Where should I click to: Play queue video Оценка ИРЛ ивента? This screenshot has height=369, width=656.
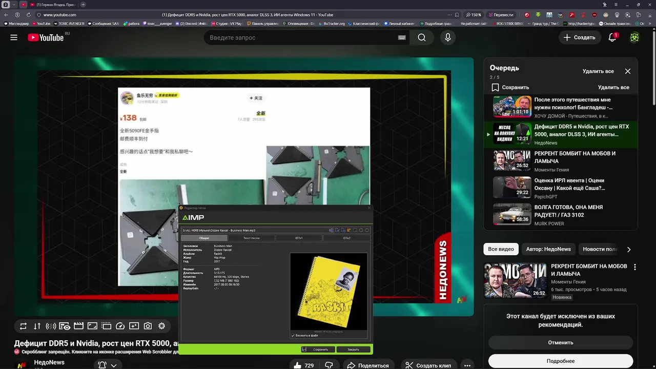(x=561, y=188)
